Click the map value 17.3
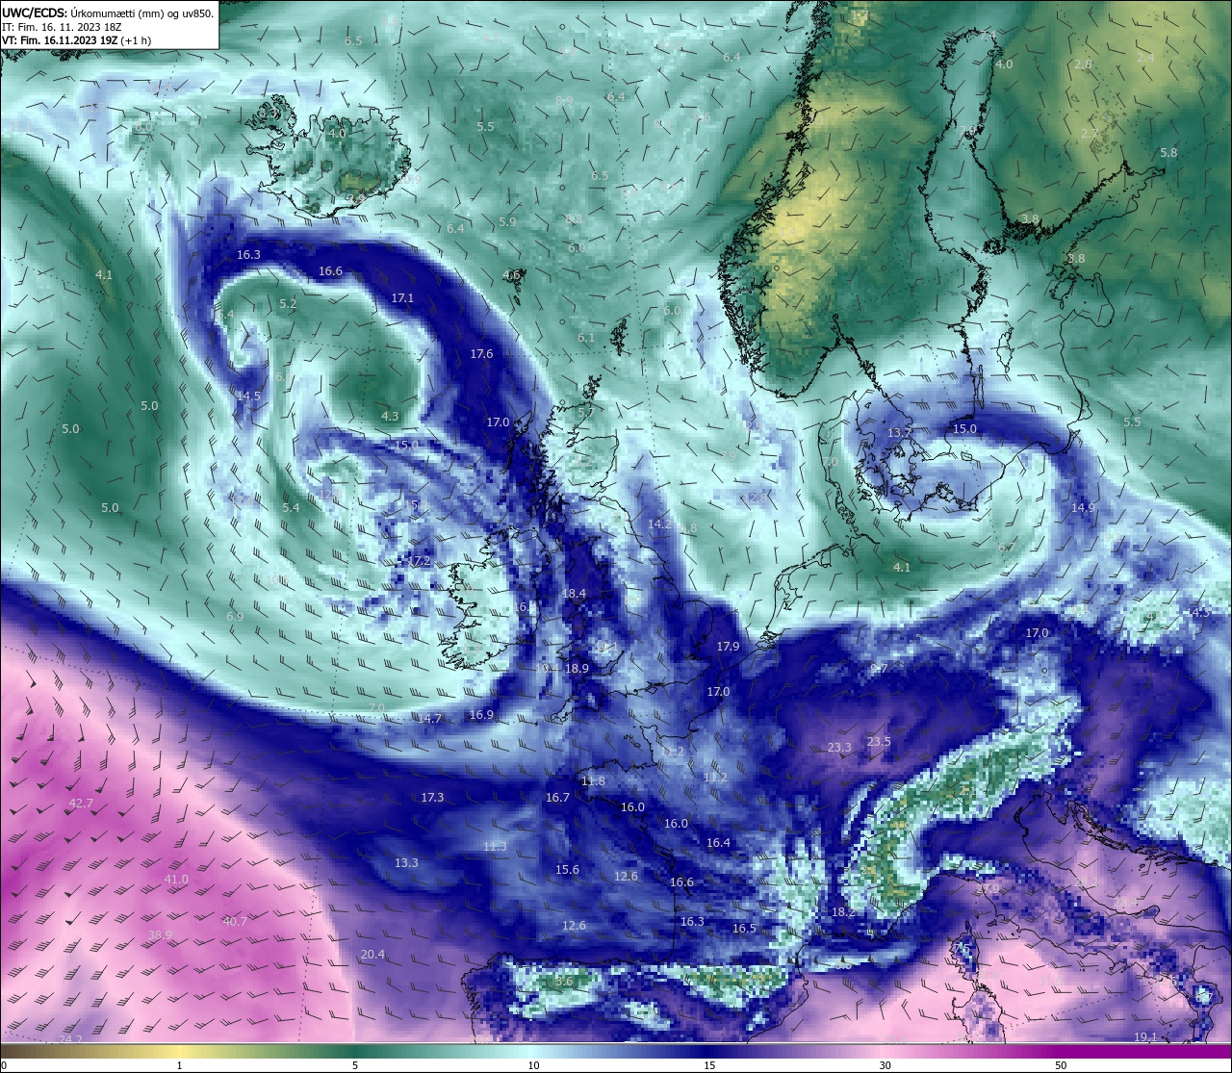1232x1073 pixels. point(432,797)
